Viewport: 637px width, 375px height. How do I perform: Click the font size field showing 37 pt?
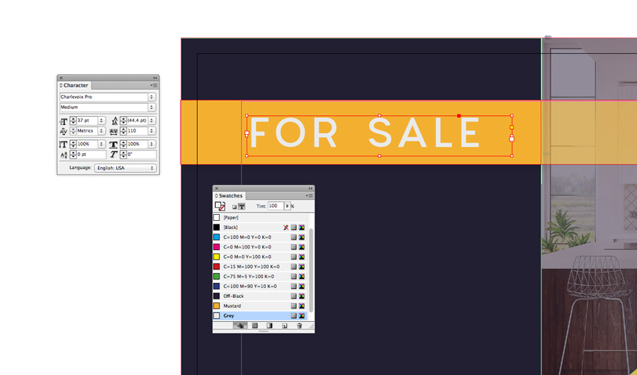[87, 121]
